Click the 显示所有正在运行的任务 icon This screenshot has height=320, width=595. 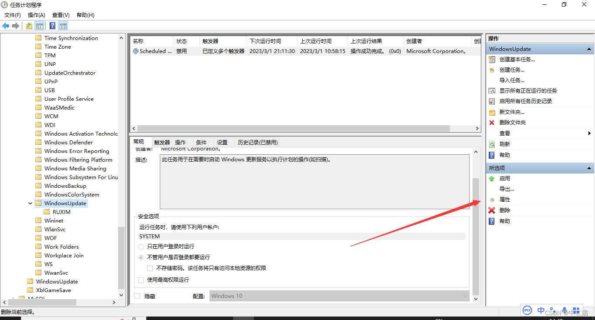492,91
